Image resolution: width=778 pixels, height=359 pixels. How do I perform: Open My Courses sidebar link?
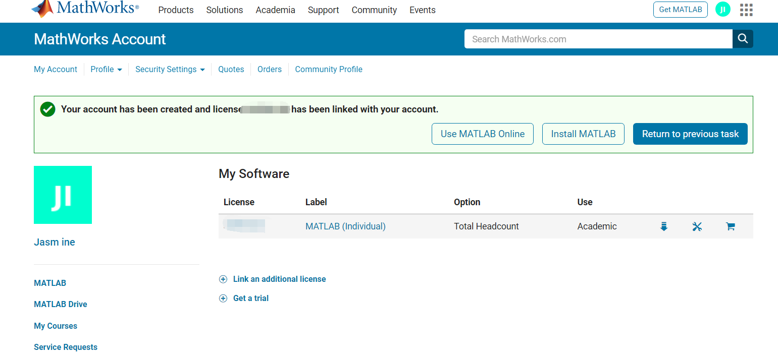click(x=56, y=326)
